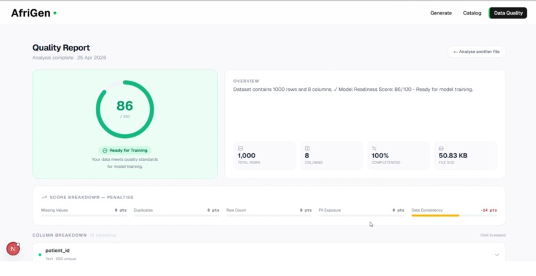Click the percent icon above 100%

[374, 149]
